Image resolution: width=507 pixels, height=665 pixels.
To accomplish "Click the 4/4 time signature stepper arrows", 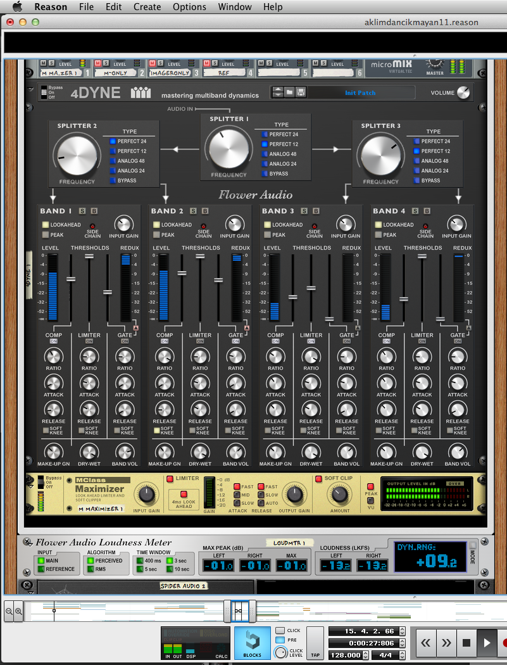I will coord(402,655).
